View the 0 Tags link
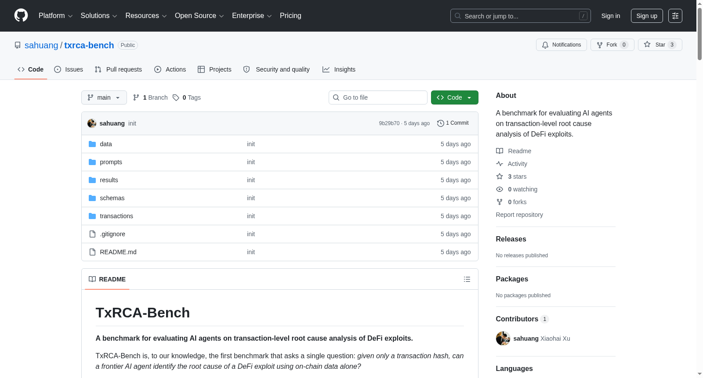The height and width of the screenshot is (378, 703). point(187,97)
